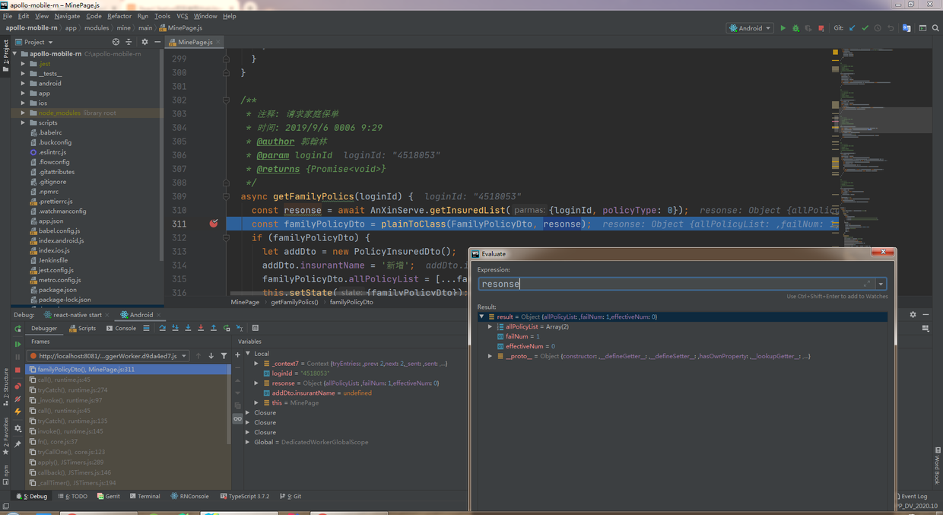Screen dimensions: 943x515
Task: Click the 'modules' breadcrumb in the navigation bar
Action: [97, 28]
